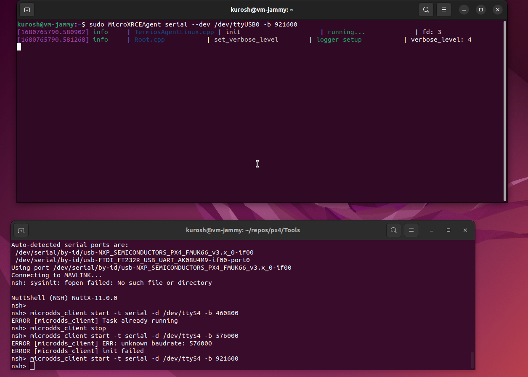Viewport: 528px width, 377px height.
Task: Click the 'Using port /dev/serial/by-id' line
Action: (151, 268)
